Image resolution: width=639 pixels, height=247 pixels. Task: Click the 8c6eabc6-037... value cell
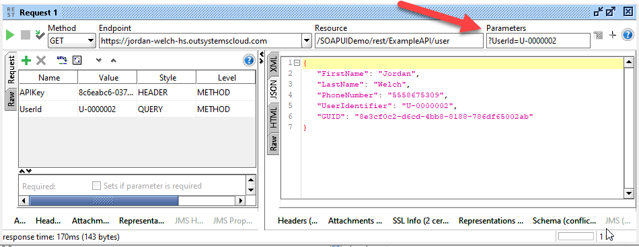click(x=108, y=93)
